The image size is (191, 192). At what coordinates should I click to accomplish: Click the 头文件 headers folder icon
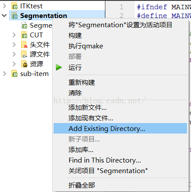pyautogui.click(x=24, y=44)
